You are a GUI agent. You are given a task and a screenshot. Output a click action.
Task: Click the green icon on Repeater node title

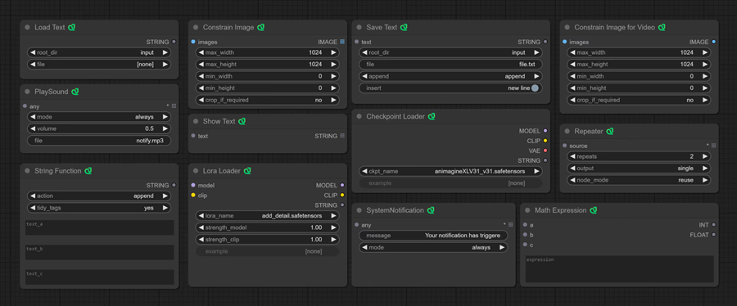point(610,131)
